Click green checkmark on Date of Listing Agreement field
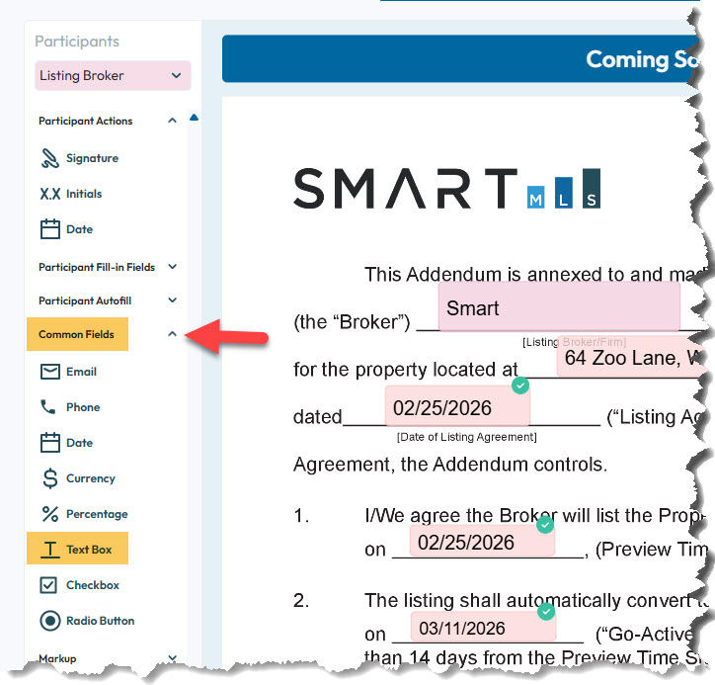The height and width of the screenshot is (685, 715). tap(520, 385)
